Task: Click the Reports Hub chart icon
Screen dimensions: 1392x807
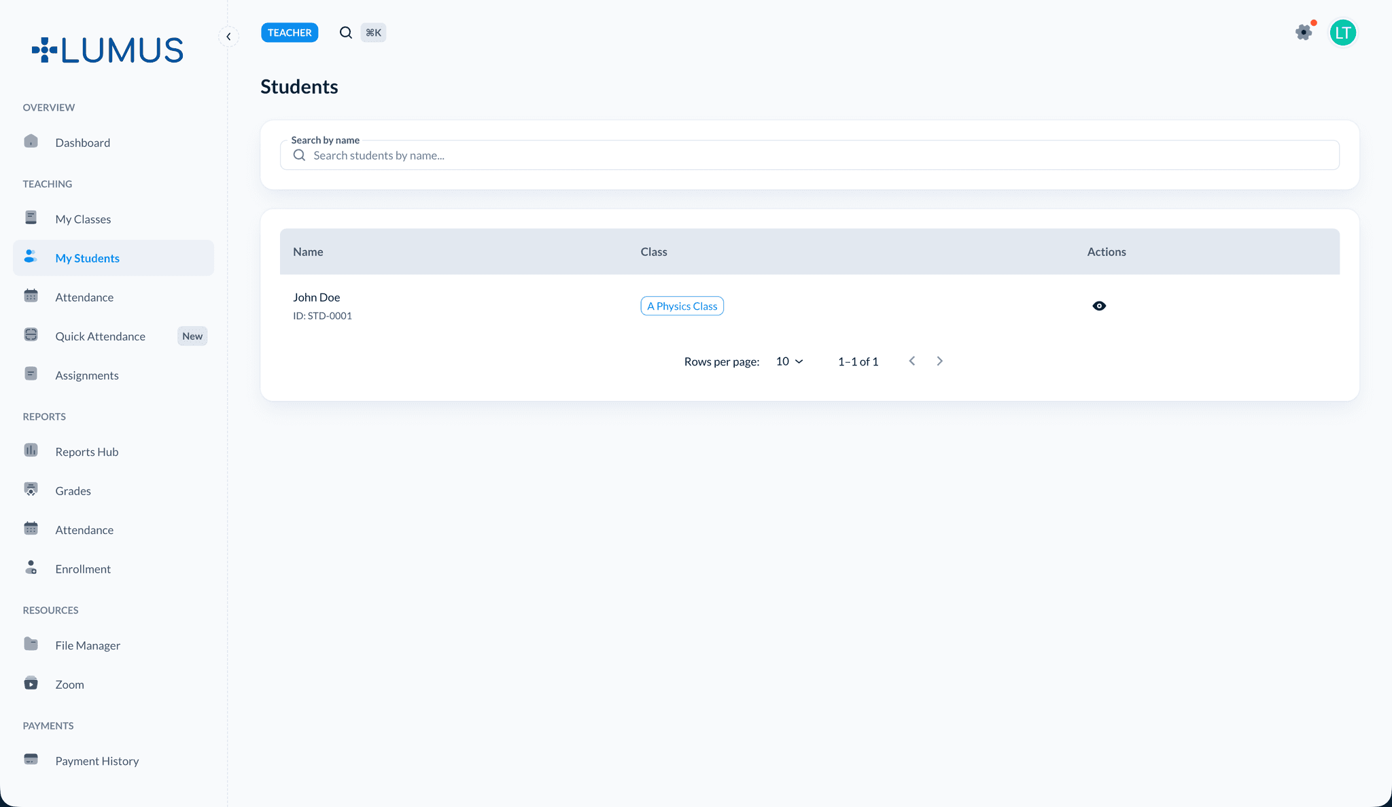Action: click(31, 450)
